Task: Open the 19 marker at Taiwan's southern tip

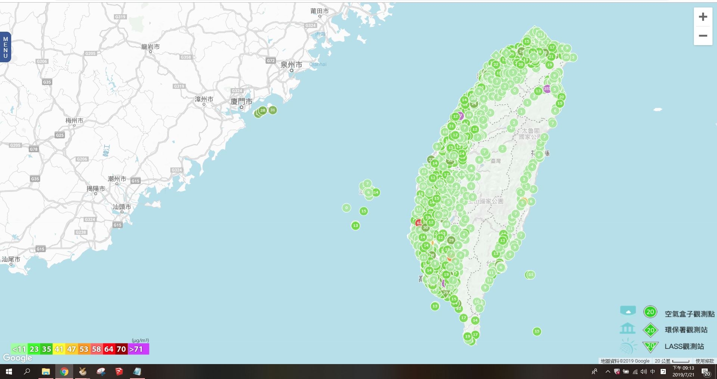Action: (468, 336)
